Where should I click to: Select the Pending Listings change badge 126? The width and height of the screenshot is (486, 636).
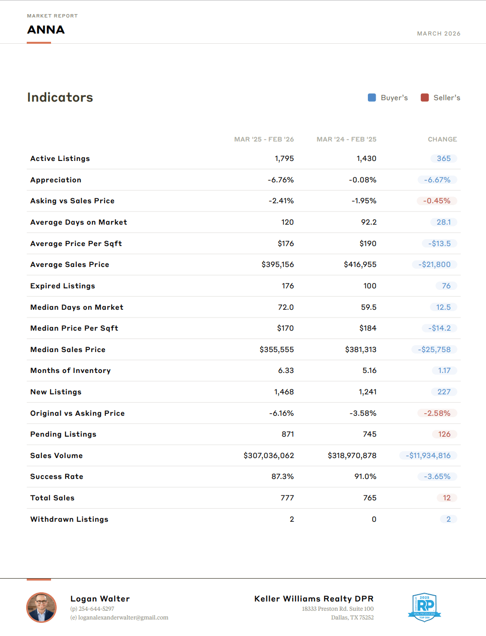pyautogui.click(x=444, y=434)
